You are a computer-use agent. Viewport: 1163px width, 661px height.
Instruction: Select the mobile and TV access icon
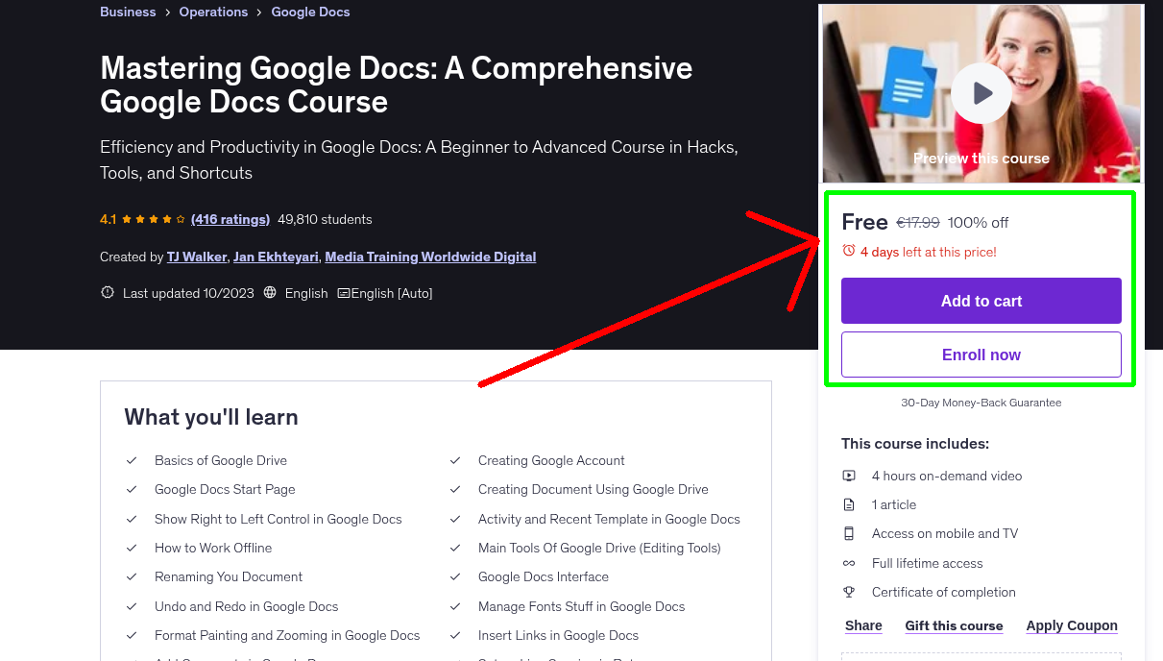click(849, 533)
